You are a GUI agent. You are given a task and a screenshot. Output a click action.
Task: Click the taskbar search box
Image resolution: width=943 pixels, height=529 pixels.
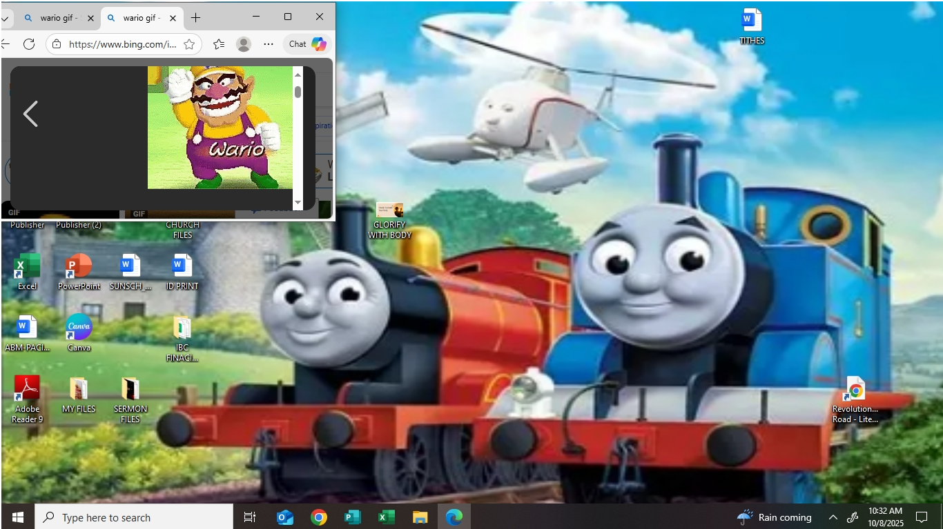tap(135, 517)
